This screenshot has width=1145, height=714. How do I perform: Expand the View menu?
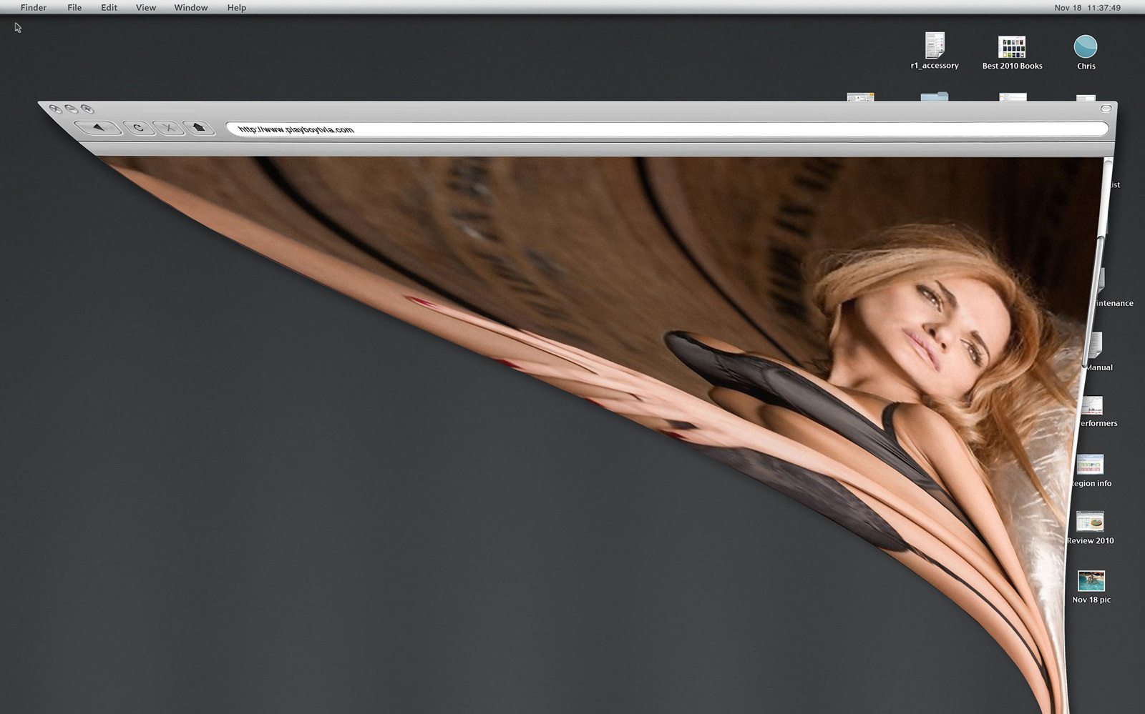click(x=146, y=7)
